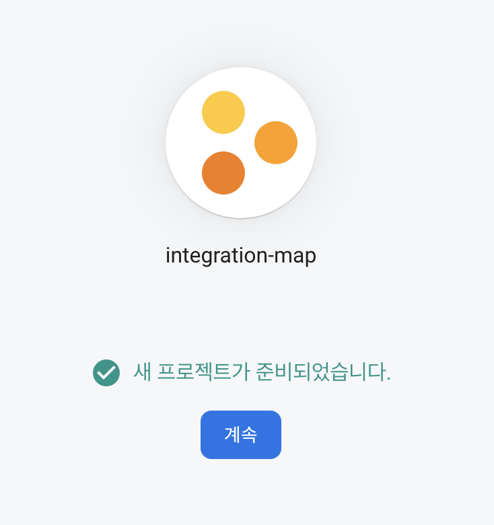This screenshot has height=525, width=494.
Task: Click the light orange dot on the logo's right
Action: pyautogui.click(x=276, y=143)
